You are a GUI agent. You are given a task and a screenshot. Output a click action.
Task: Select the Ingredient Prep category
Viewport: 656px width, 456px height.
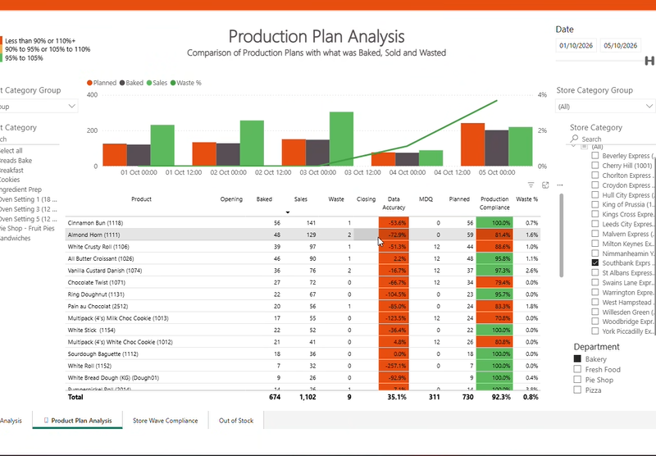pos(21,189)
